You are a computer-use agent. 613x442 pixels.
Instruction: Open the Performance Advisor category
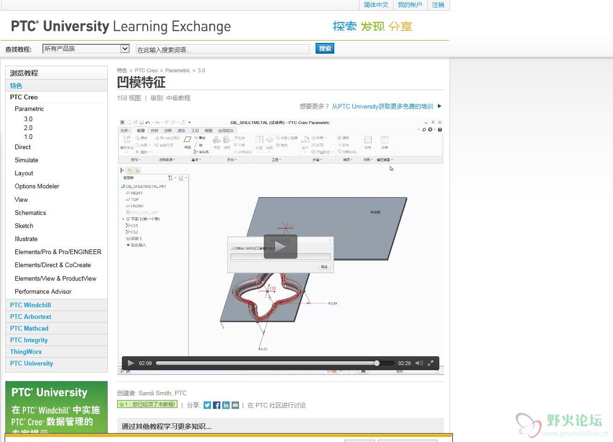click(43, 291)
